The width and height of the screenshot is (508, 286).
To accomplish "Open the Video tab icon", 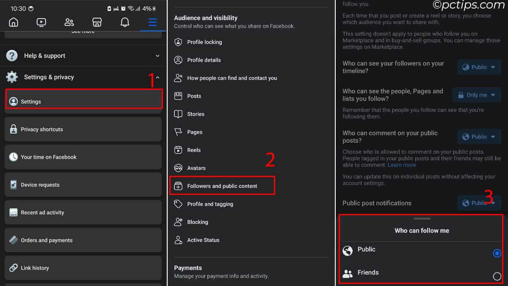I will [x=41, y=22].
